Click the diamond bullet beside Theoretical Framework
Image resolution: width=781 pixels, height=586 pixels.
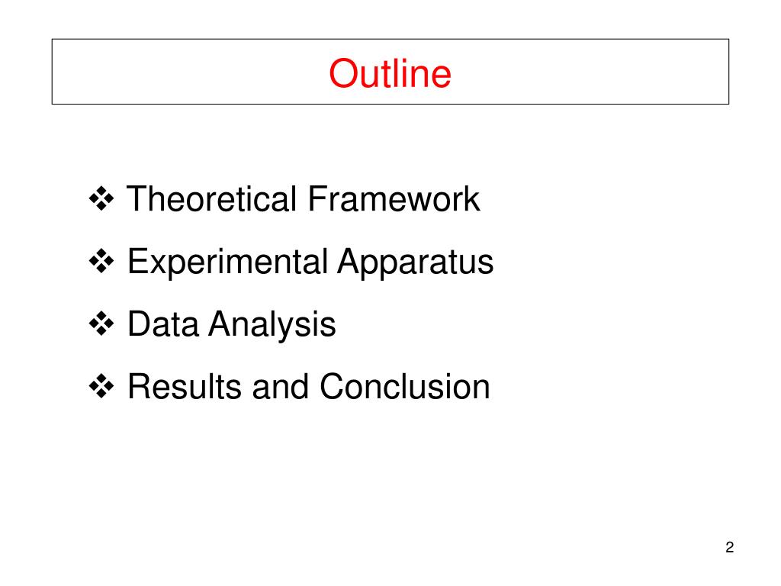pyautogui.click(x=101, y=199)
